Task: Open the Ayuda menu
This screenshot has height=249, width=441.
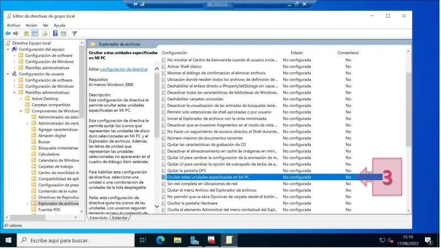Action: (x=60, y=25)
